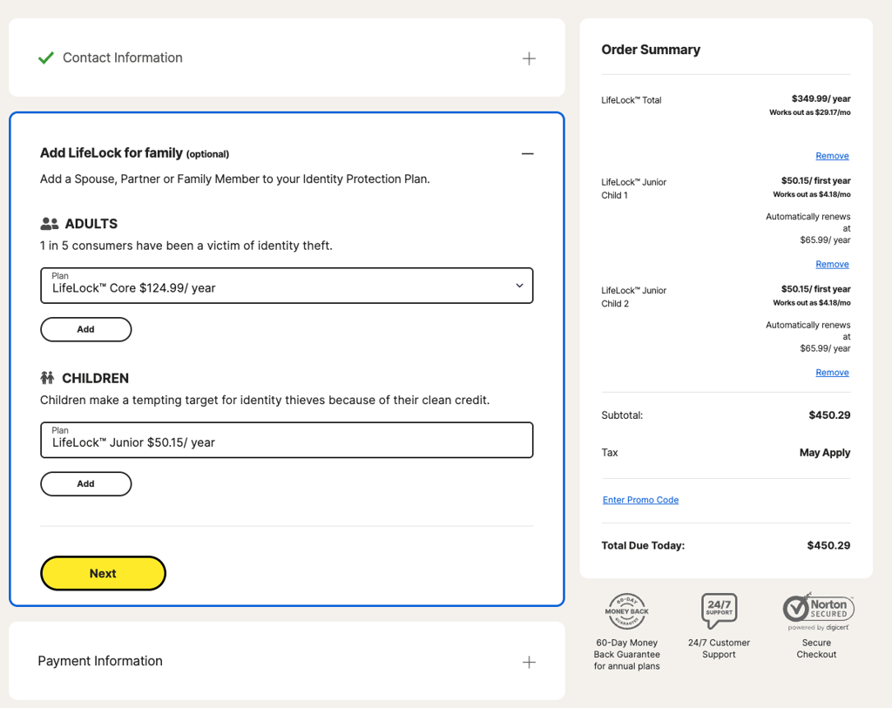This screenshot has height=708, width=892.
Task: Click the green checkmark beside Contact Information
Action: [46, 57]
